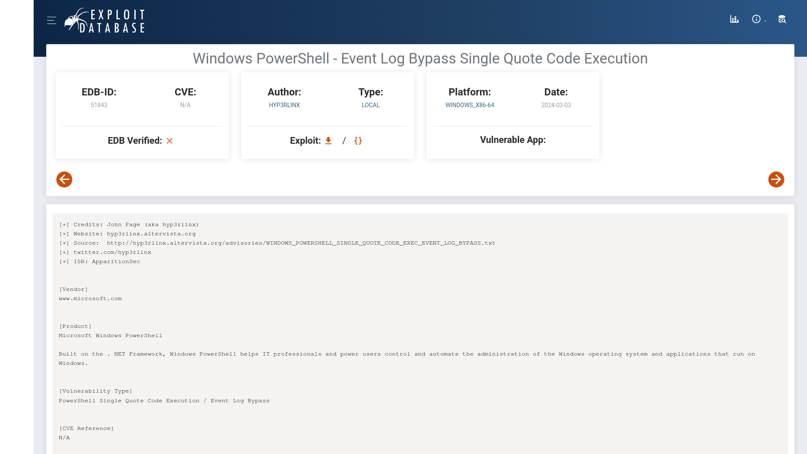Open WINDOWS_X86-64 platform link

(x=470, y=105)
